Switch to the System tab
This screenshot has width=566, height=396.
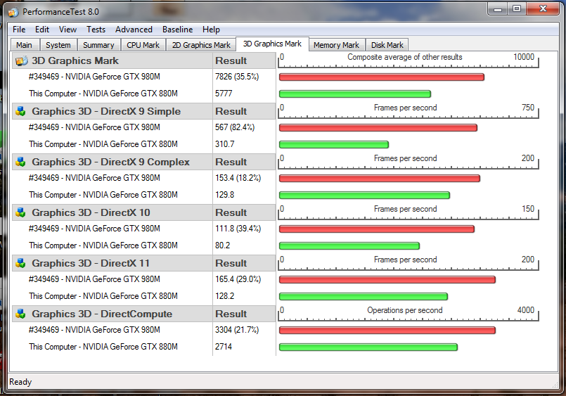pyautogui.click(x=58, y=45)
